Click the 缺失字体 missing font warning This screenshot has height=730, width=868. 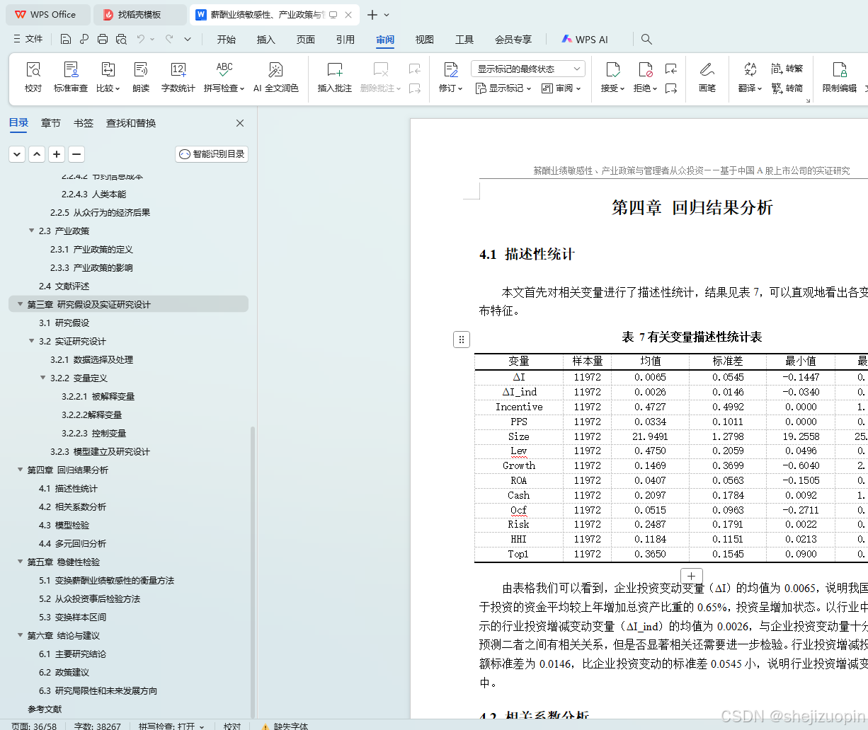coord(284,726)
